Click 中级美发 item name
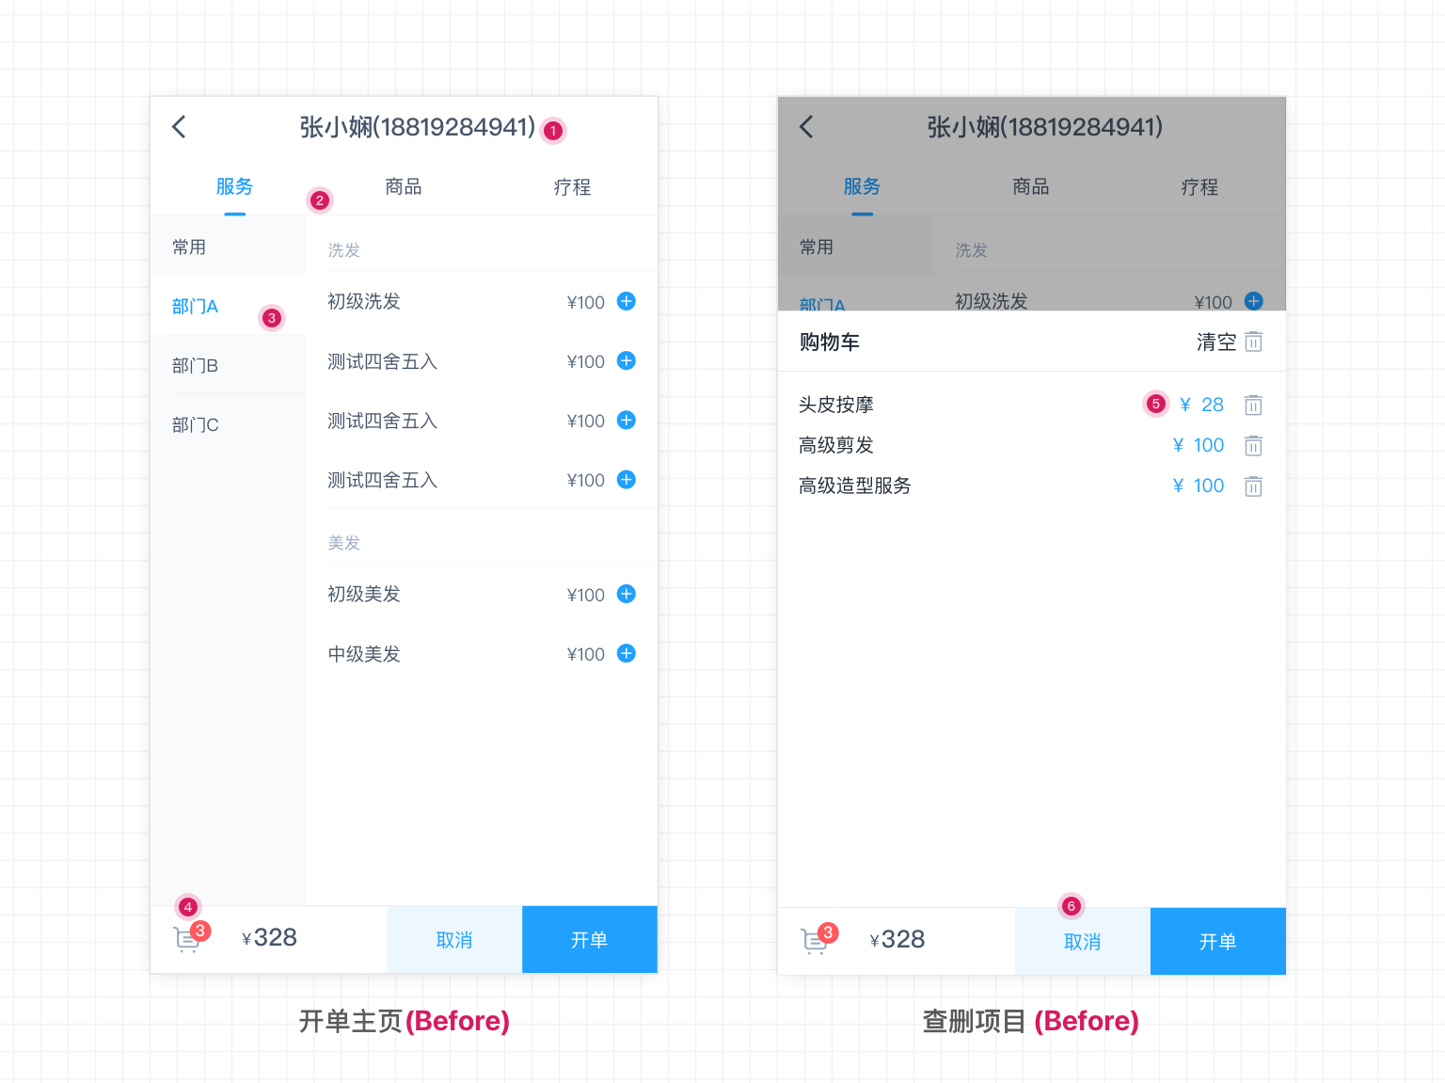 pyautogui.click(x=364, y=654)
